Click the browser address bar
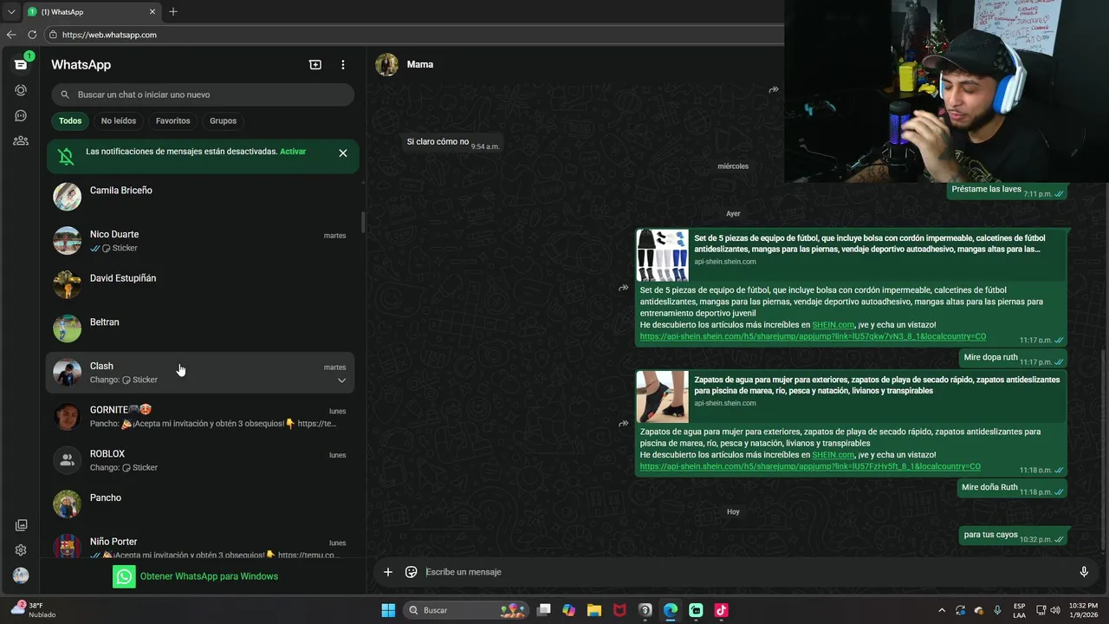The image size is (1109, 624). (416, 35)
